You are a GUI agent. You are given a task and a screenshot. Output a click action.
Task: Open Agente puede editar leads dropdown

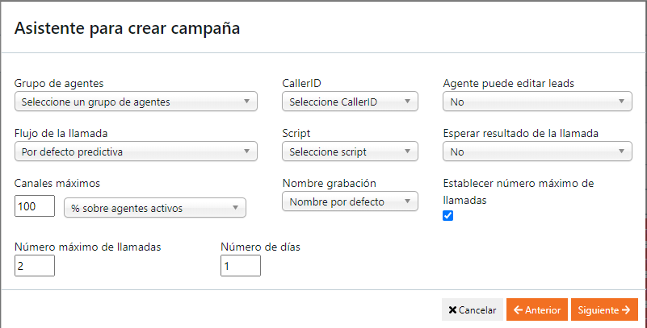pos(537,102)
